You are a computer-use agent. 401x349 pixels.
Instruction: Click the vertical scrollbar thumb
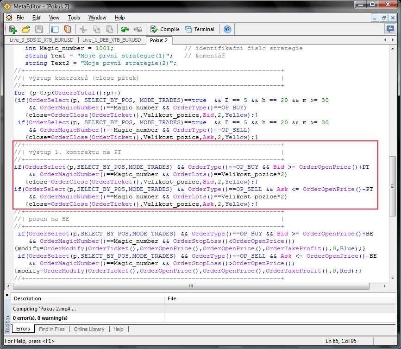[x=392, y=186]
